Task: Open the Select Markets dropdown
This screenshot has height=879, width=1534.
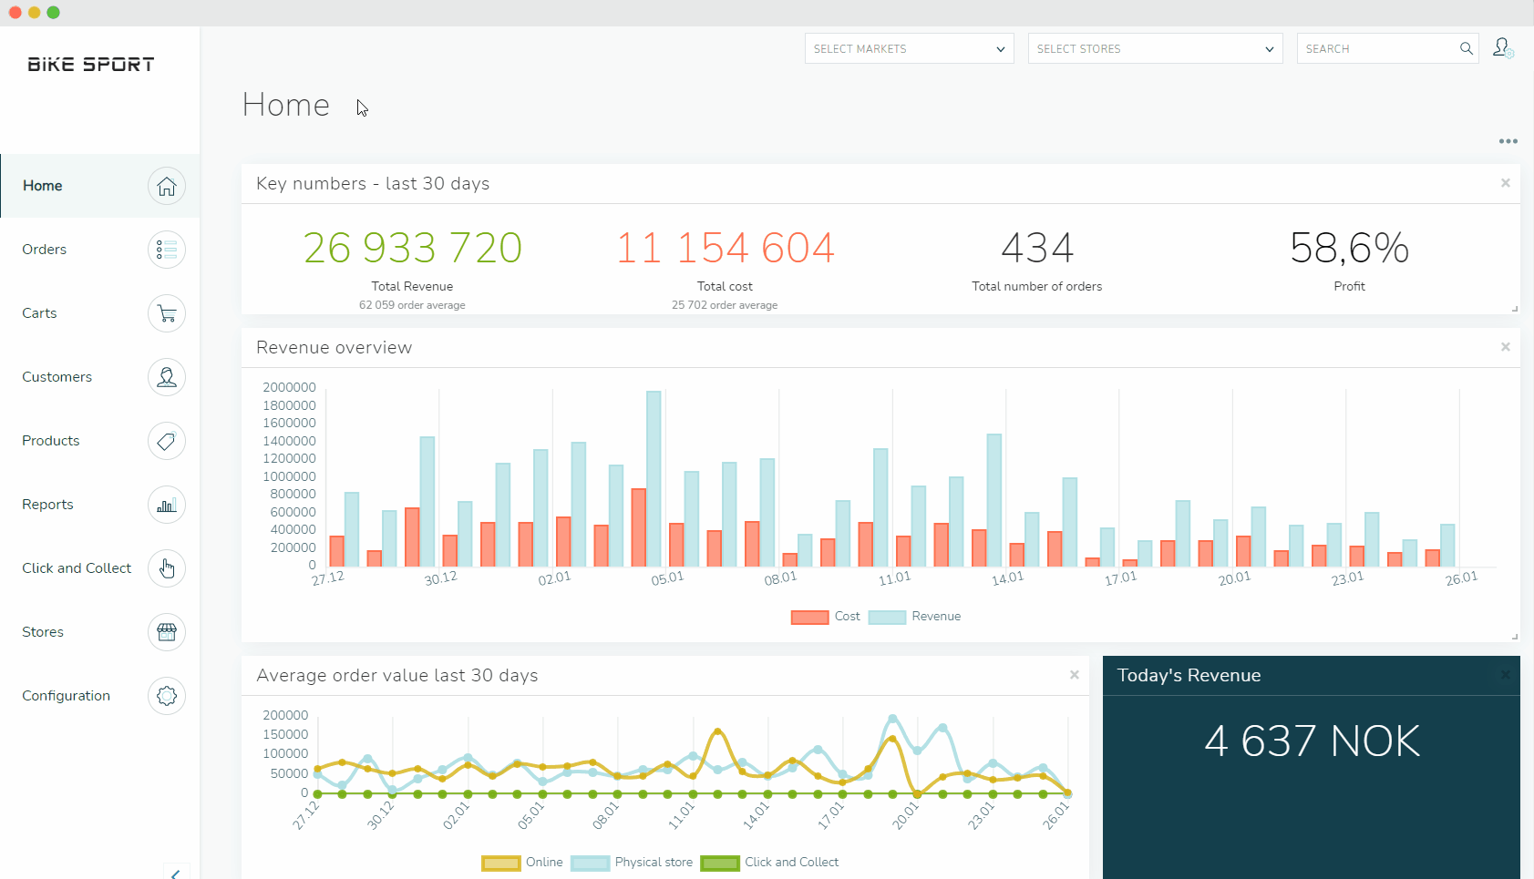Action: click(x=910, y=48)
